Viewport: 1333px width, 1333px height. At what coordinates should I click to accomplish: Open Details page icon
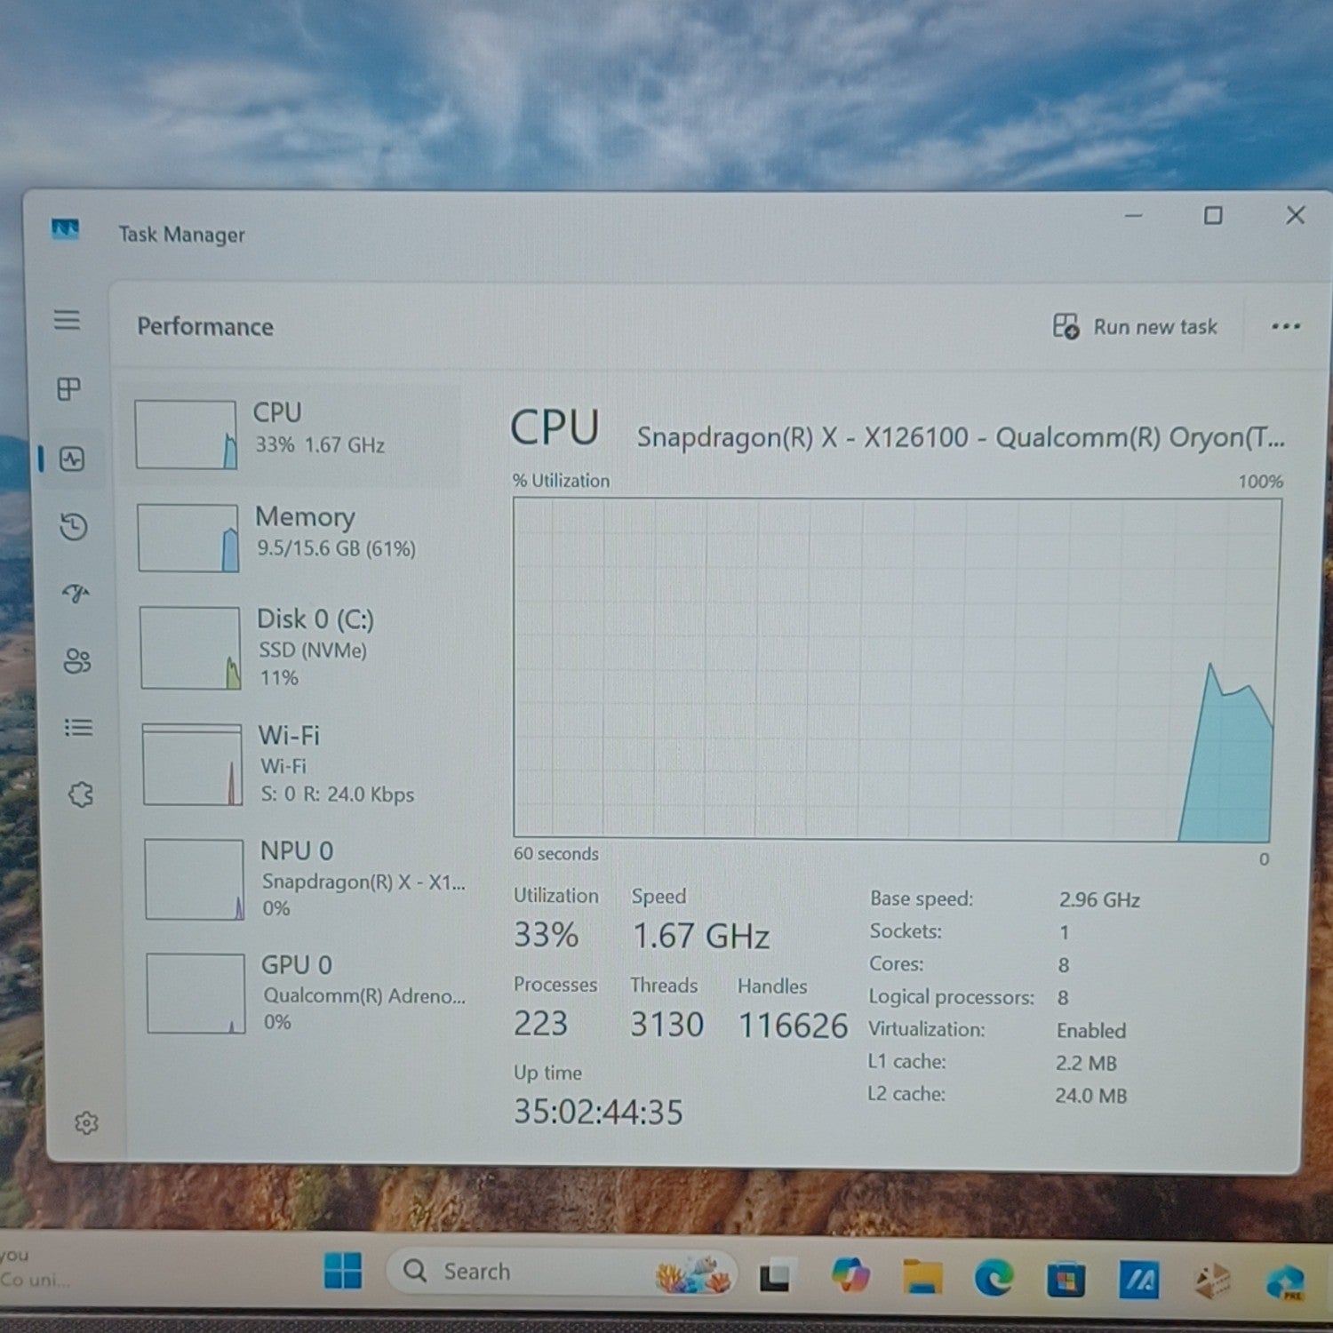pyautogui.click(x=78, y=729)
